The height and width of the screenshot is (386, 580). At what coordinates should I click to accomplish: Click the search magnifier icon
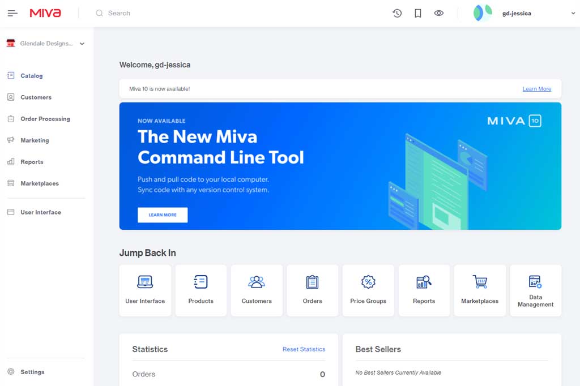point(99,13)
